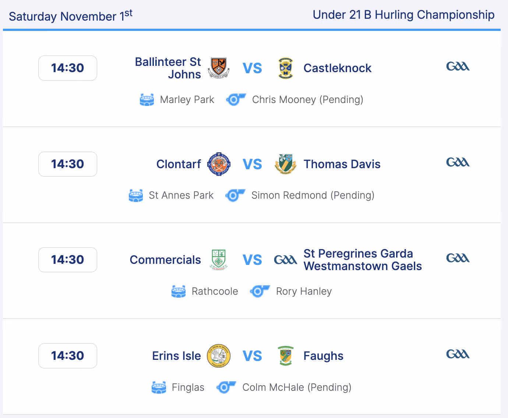
Task: Open the Thomas Davis team link
Action: [x=342, y=164]
